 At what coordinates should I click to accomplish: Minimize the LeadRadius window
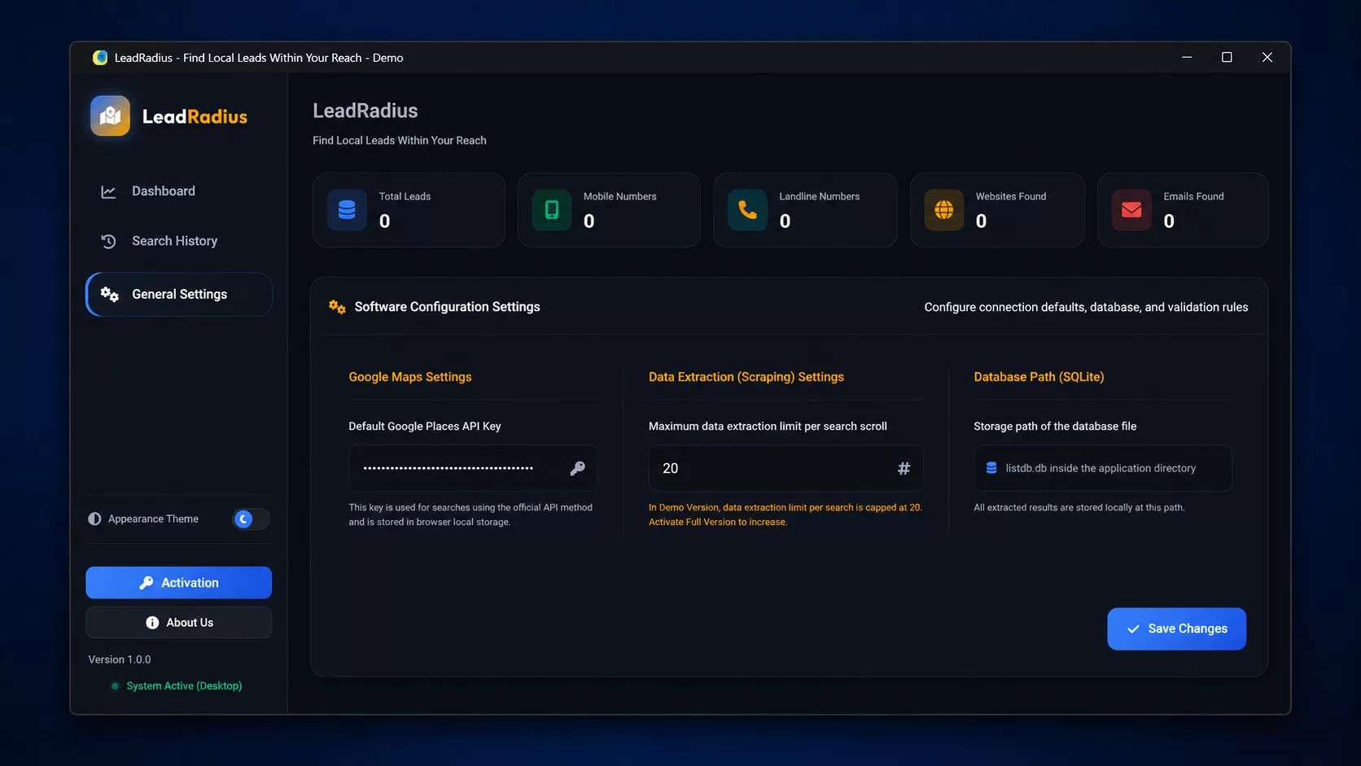(1187, 57)
